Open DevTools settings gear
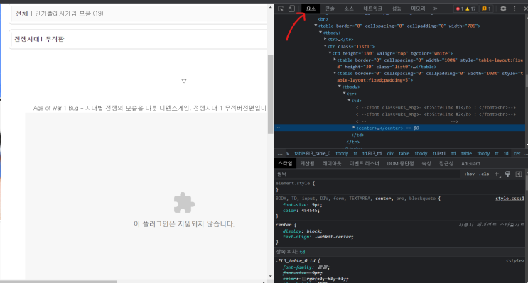 (x=503, y=9)
